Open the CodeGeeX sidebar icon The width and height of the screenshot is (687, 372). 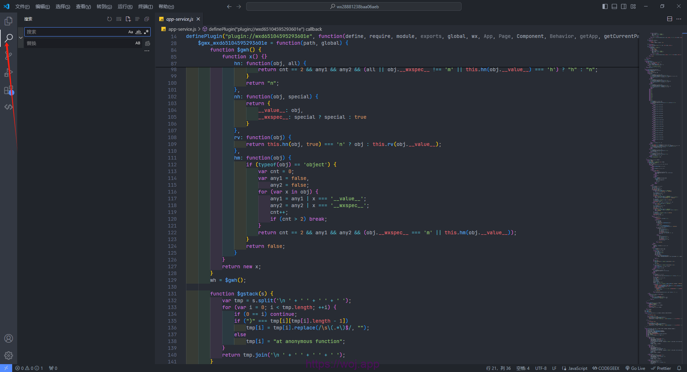9,107
